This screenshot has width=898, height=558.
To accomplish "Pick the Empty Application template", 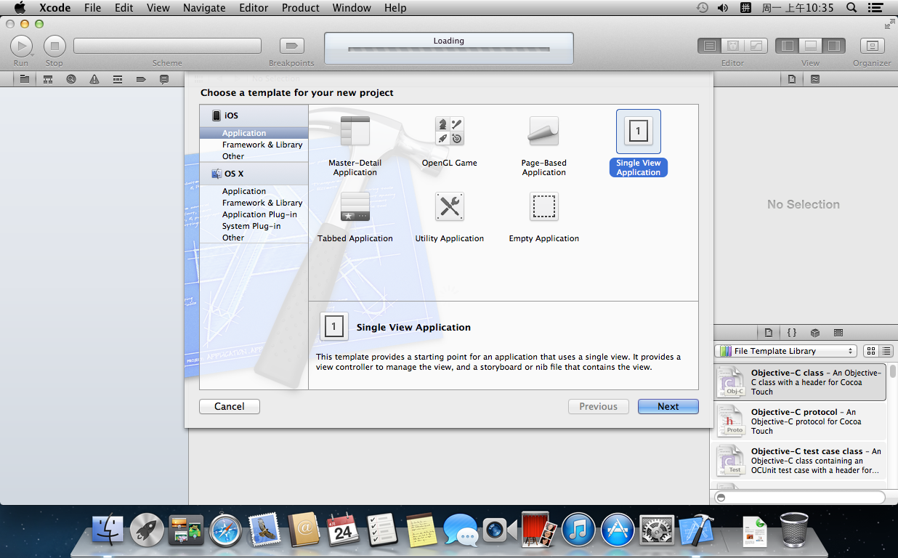I will 543,206.
